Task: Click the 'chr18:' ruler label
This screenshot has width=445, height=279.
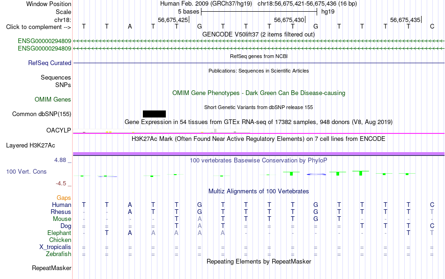Action: [x=63, y=20]
